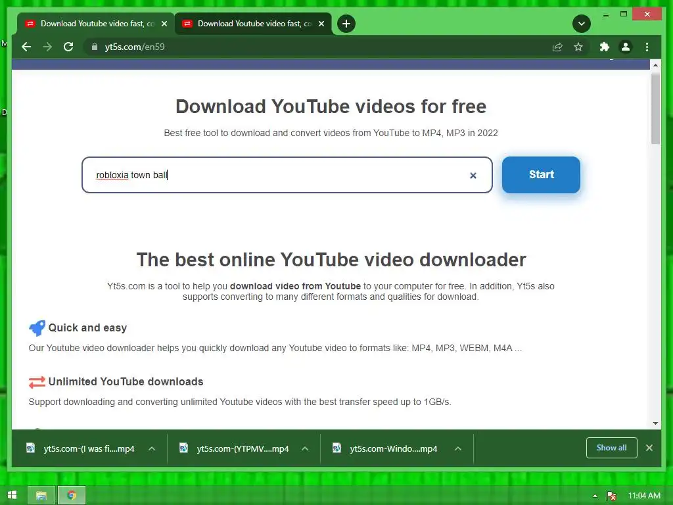Click 'The best online YouTube video downloader' heading

pyautogui.click(x=331, y=260)
